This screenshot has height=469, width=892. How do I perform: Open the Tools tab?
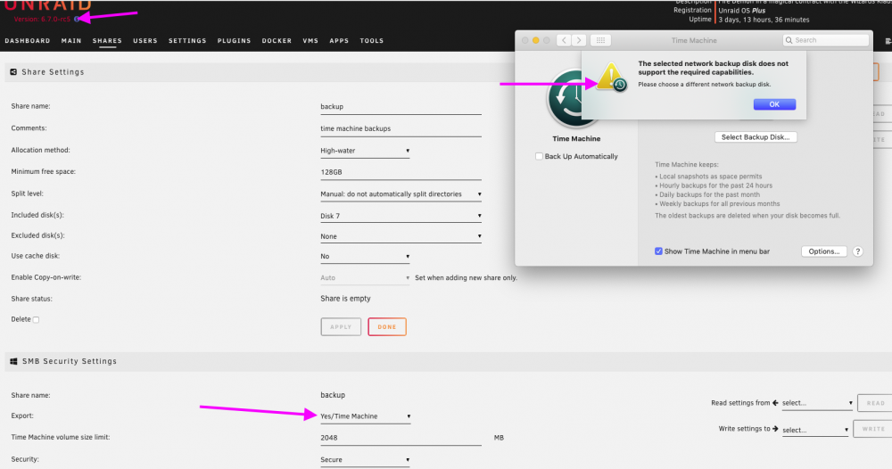(371, 41)
